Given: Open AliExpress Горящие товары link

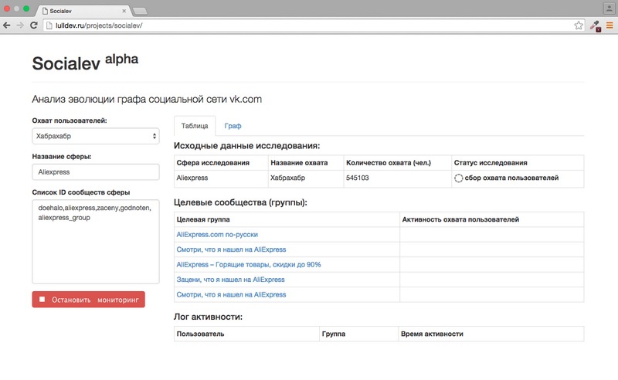Looking at the screenshot, I should (x=249, y=264).
